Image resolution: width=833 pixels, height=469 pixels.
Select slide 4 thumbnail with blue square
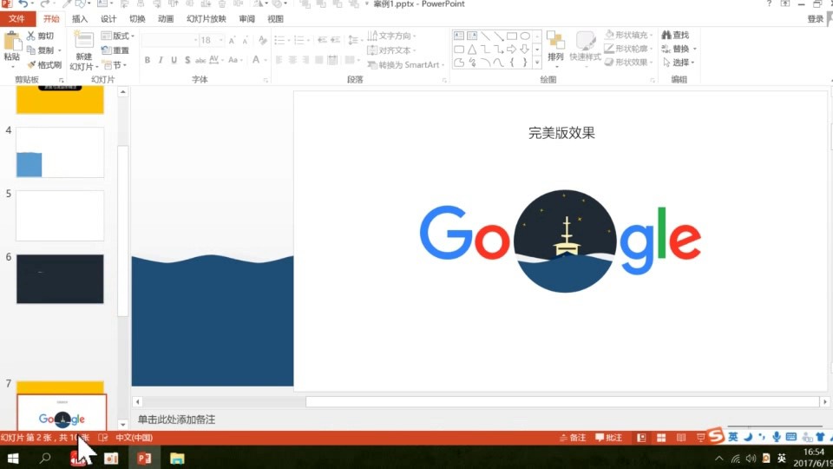(x=60, y=152)
